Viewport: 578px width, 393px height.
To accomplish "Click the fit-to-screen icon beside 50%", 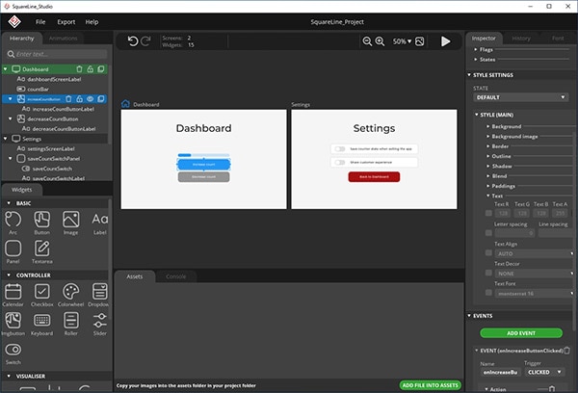I will tap(419, 41).
